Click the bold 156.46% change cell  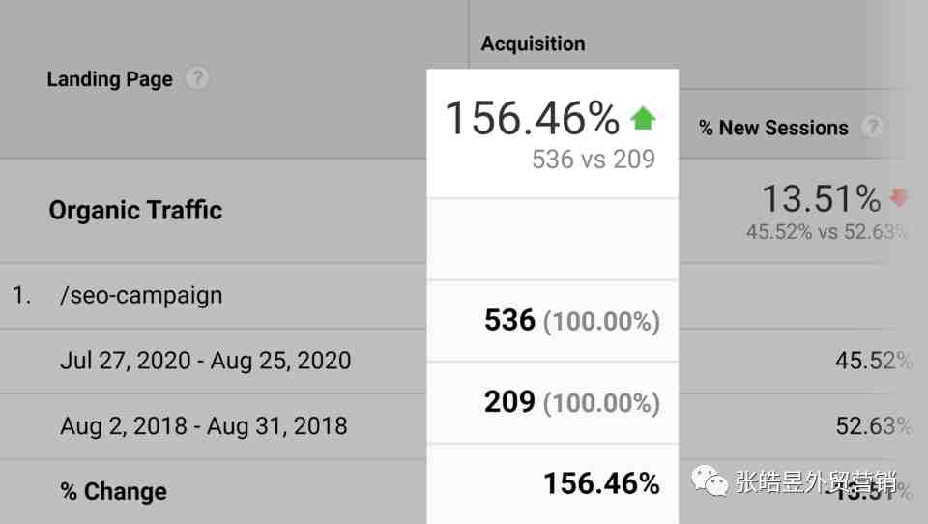[x=601, y=483]
